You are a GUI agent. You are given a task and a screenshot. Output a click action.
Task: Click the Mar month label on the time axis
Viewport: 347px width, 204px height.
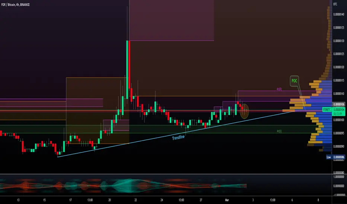point(227,200)
